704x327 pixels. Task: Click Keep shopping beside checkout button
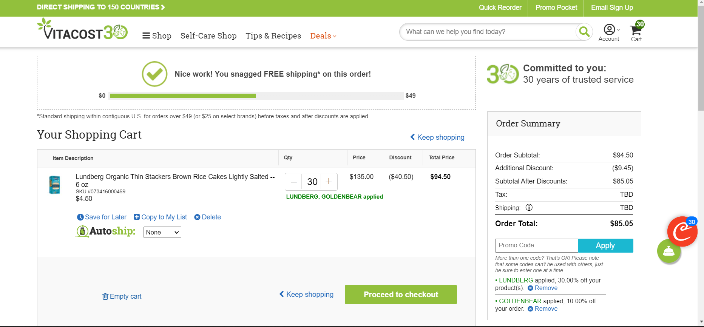click(306, 295)
